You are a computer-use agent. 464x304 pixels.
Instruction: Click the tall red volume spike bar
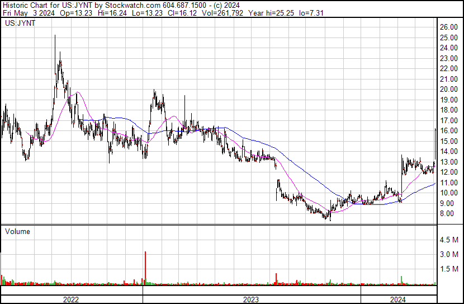click(x=145, y=268)
